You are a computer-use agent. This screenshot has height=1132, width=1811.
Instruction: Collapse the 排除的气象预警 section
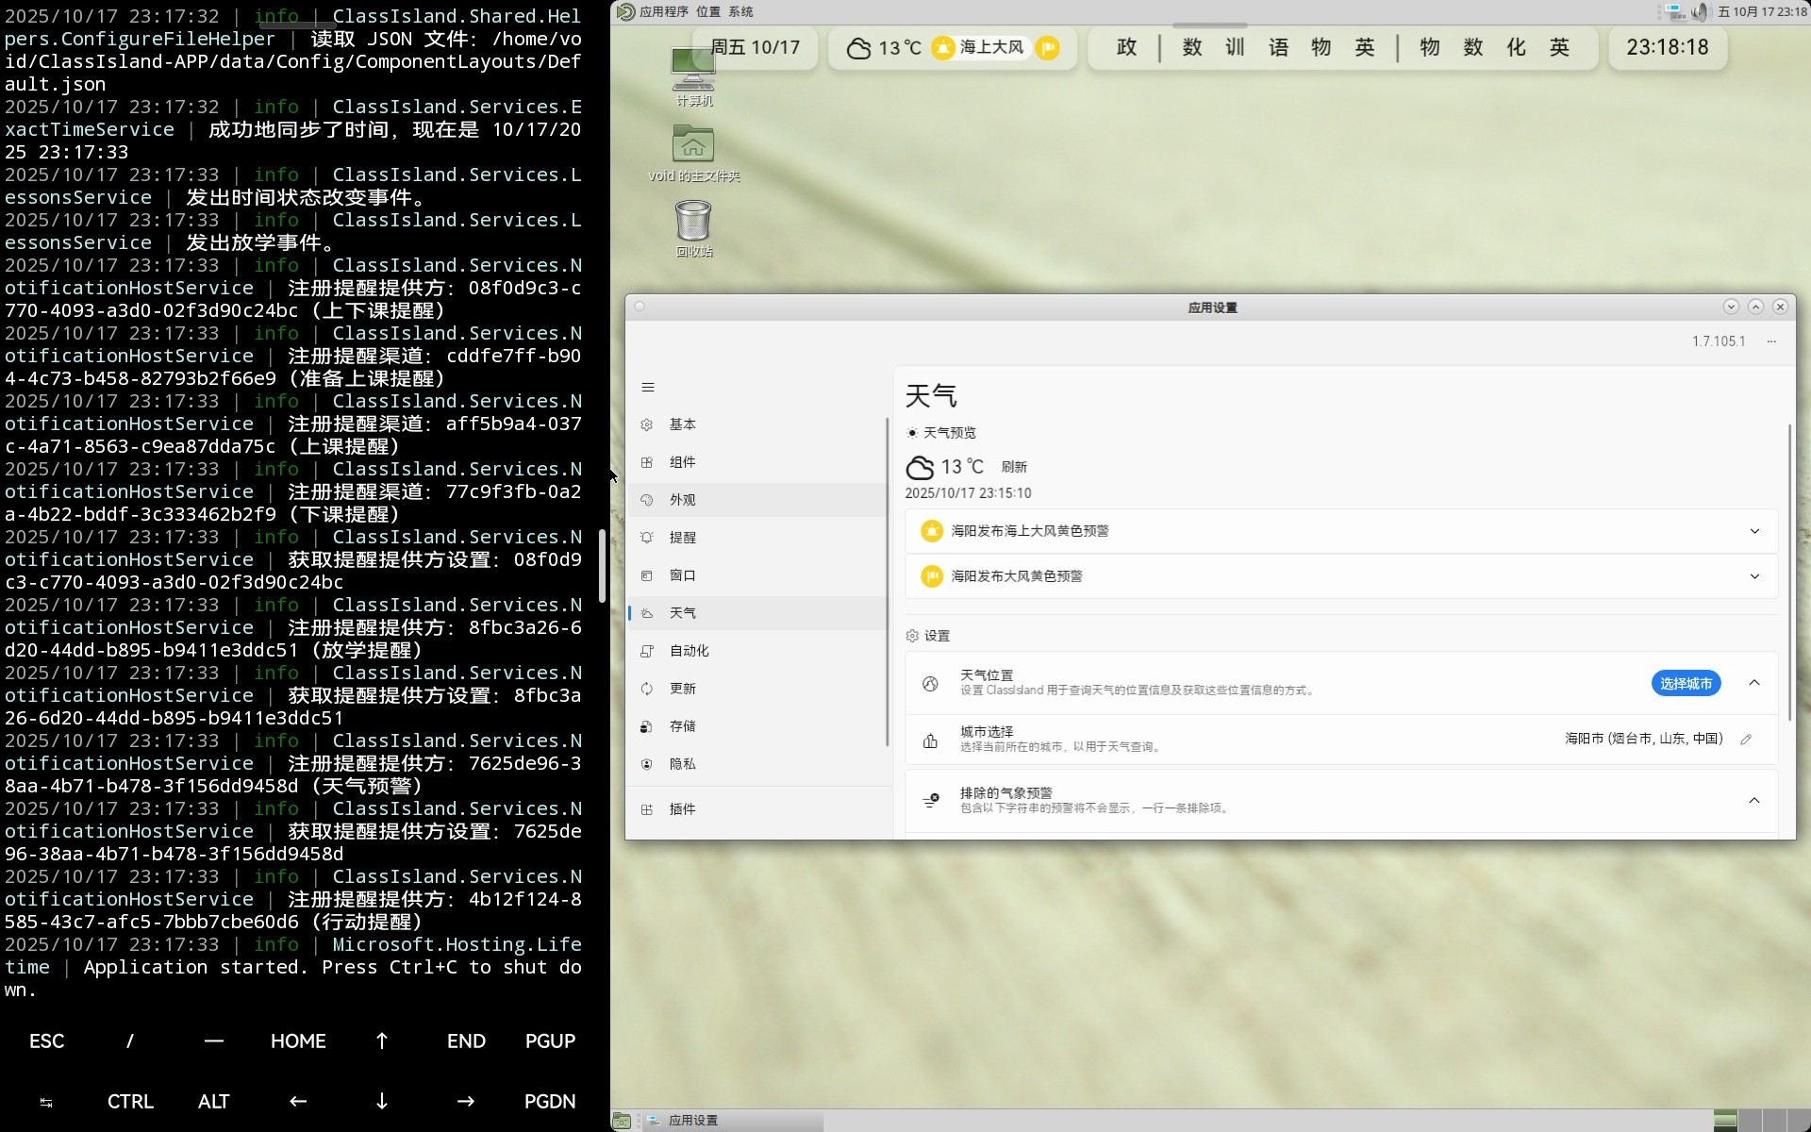coord(1754,801)
